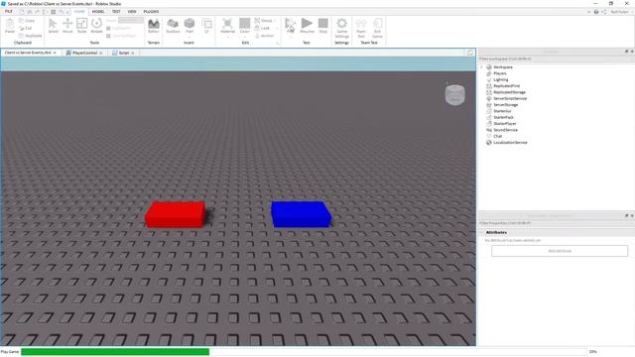The width and height of the screenshot is (635, 357).
Task: Select SoundService in Explorer
Action: pos(505,130)
